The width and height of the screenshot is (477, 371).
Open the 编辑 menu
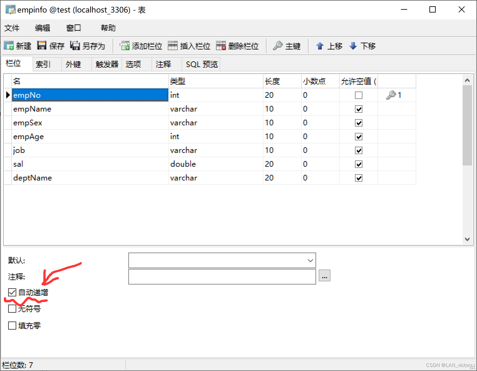43,28
